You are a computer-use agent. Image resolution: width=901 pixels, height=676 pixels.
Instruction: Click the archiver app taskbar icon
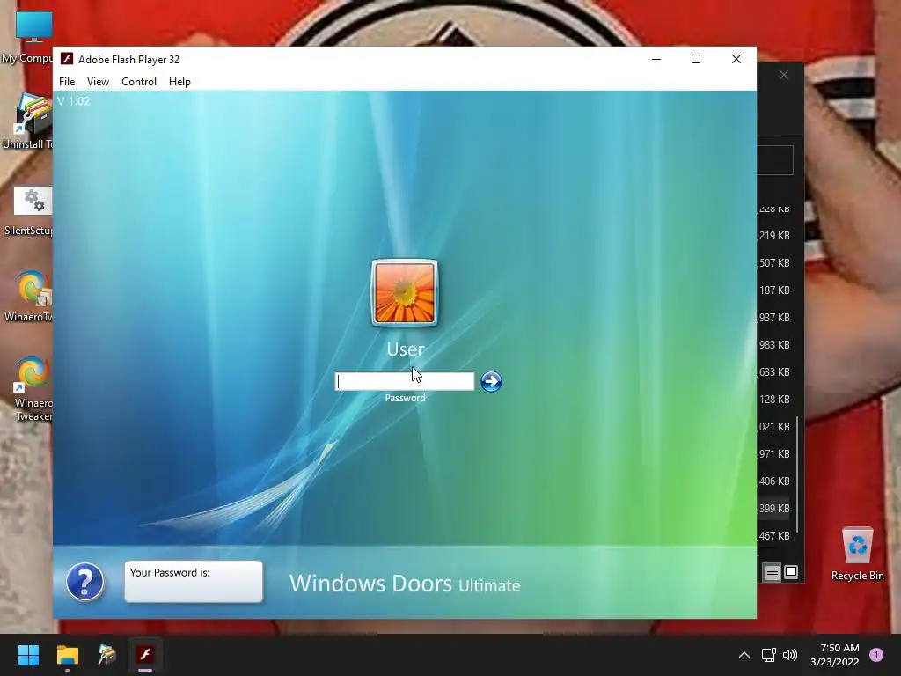coord(106,655)
